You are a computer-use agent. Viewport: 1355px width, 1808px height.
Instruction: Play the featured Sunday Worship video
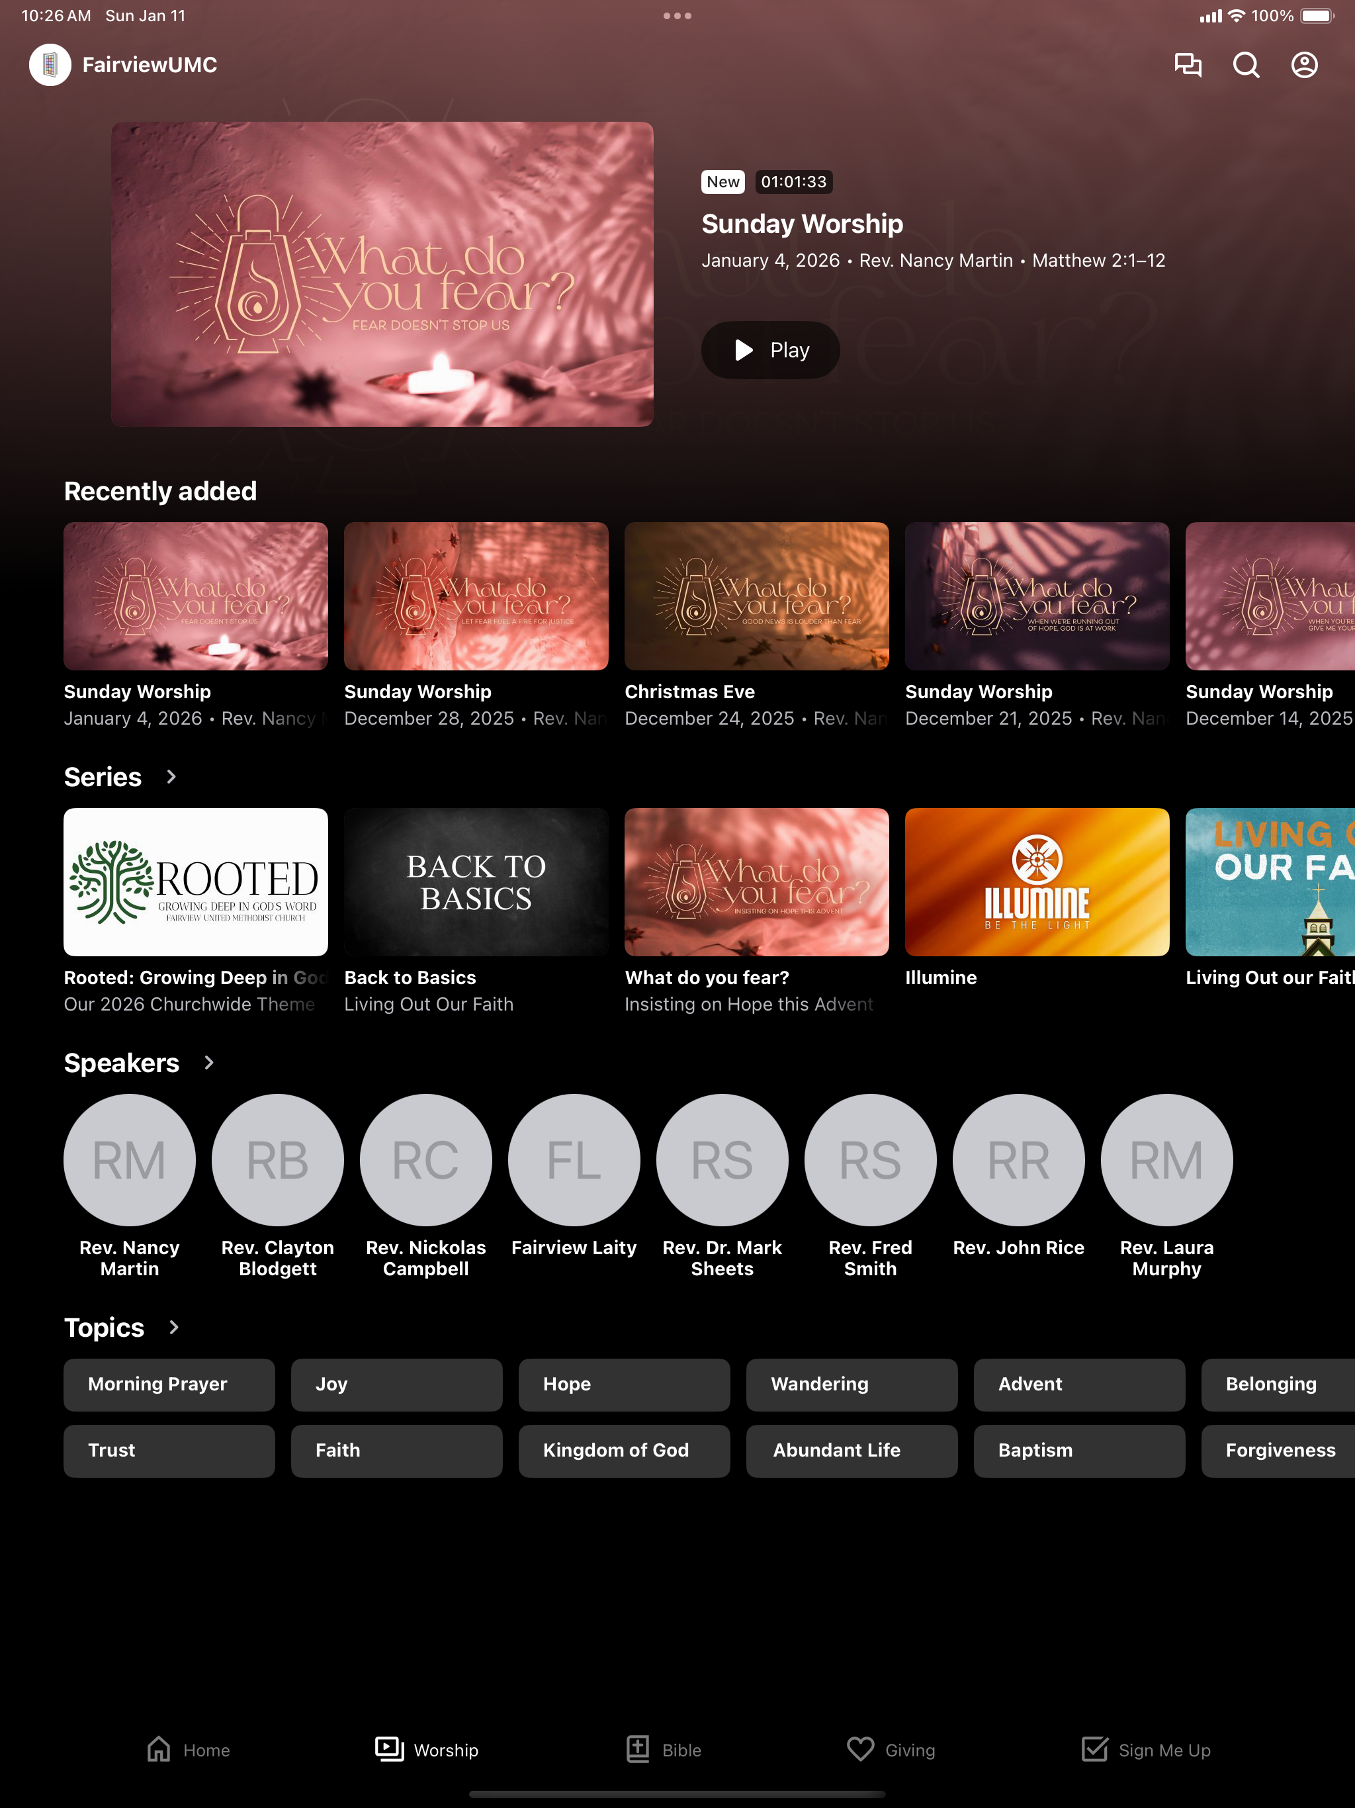coord(771,350)
